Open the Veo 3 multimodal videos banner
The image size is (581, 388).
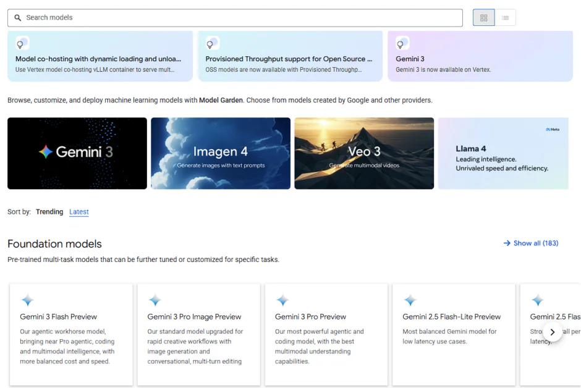pos(364,153)
